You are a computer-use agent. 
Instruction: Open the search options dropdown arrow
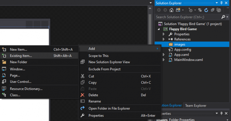click(x=227, y=17)
